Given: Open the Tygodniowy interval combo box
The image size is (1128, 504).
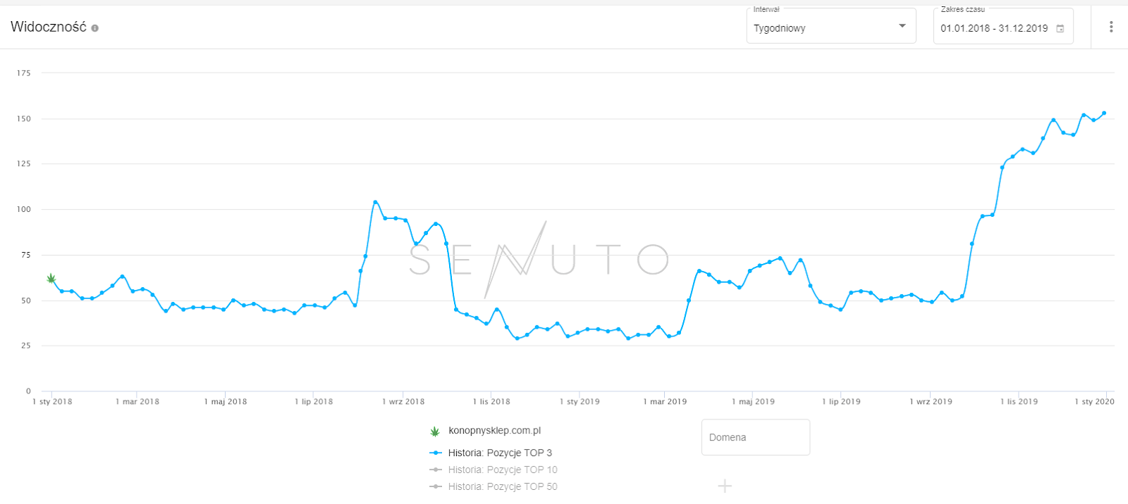Looking at the screenshot, I should pyautogui.click(x=831, y=26).
